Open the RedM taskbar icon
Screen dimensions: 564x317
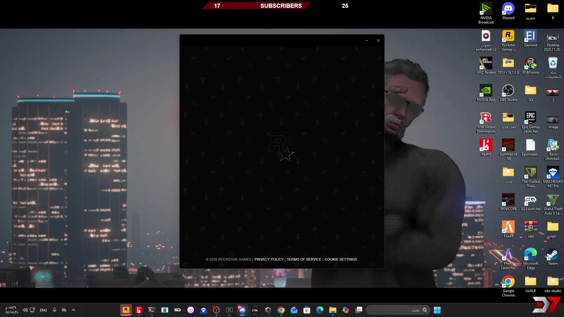(139, 310)
